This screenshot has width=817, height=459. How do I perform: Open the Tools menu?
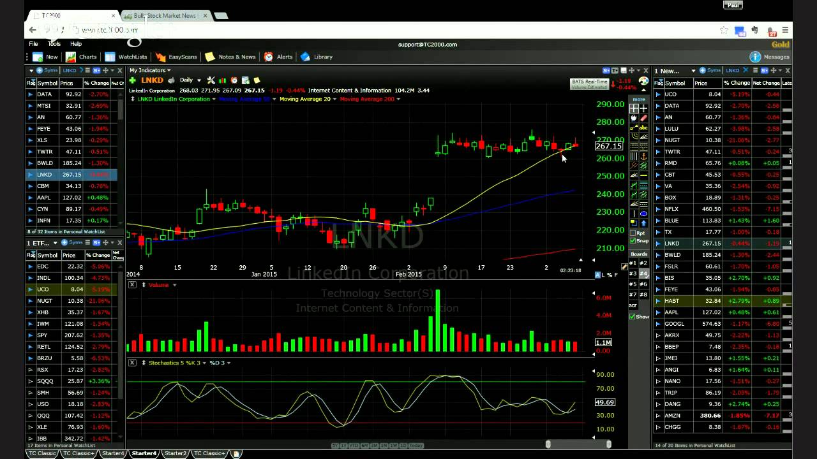[54, 44]
